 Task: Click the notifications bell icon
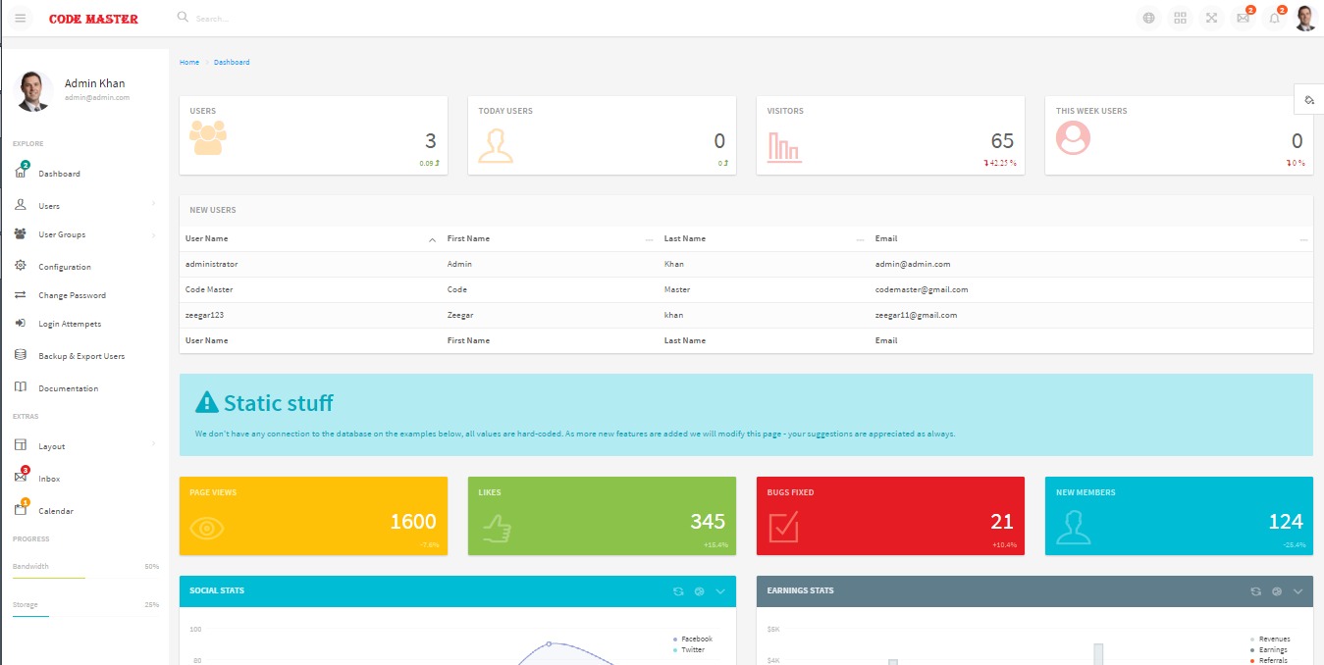pos(1274,18)
